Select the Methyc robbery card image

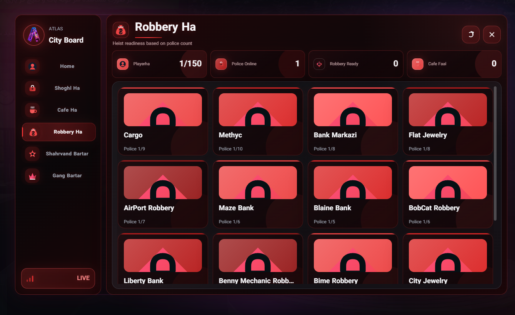click(258, 110)
